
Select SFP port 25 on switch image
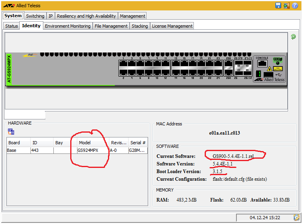point(239,63)
